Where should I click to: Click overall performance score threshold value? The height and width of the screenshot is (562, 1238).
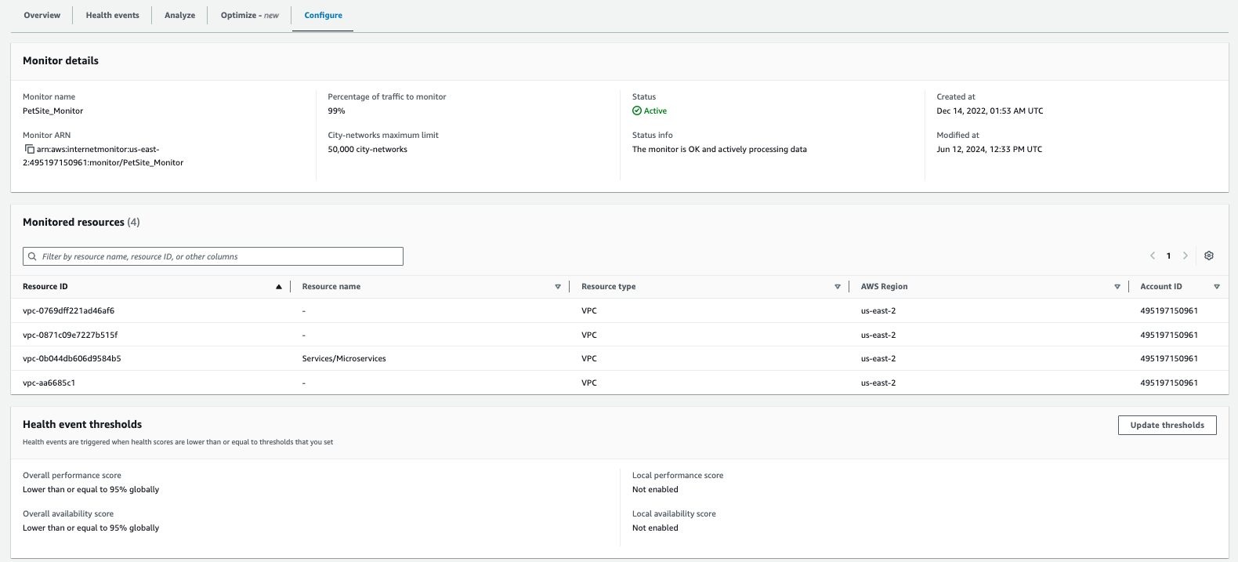click(91, 489)
